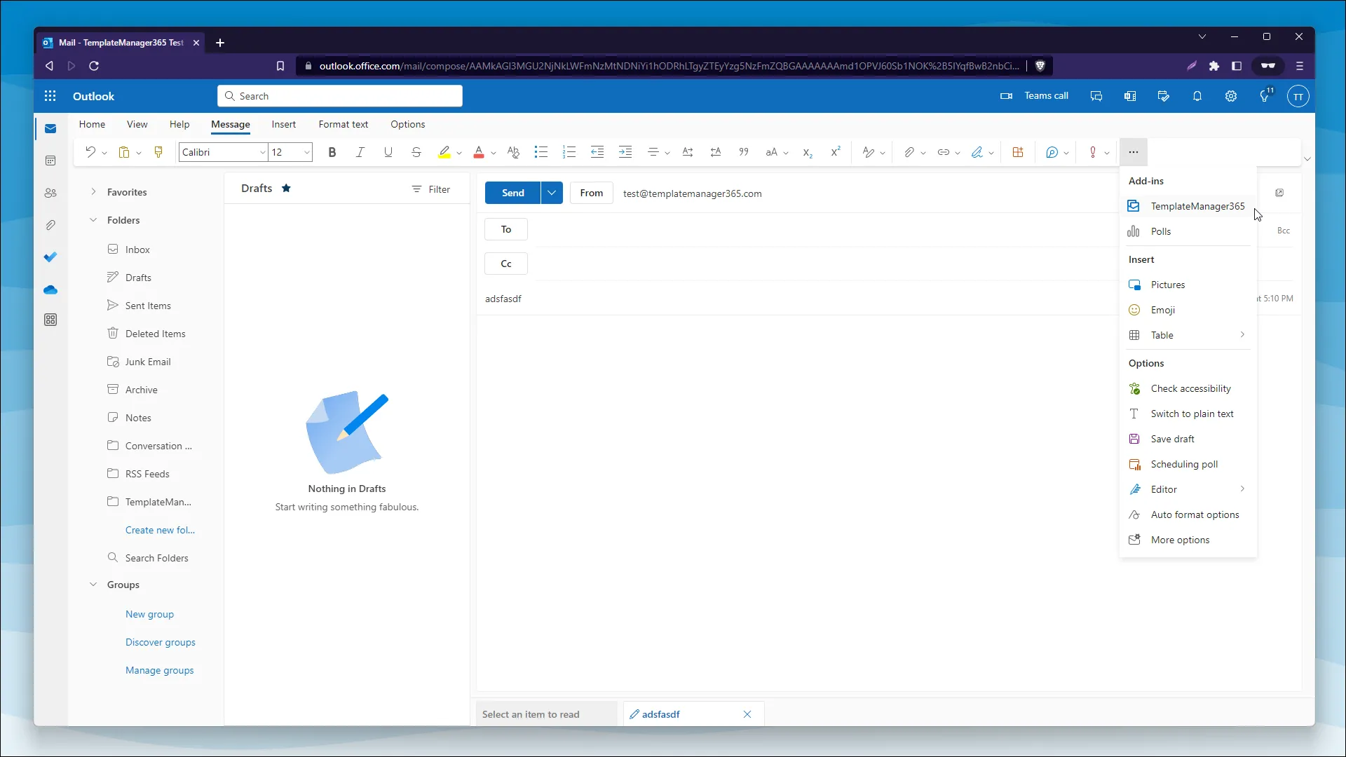The width and height of the screenshot is (1346, 757).
Task: Select the text highlight color swatch
Action: [444, 156]
